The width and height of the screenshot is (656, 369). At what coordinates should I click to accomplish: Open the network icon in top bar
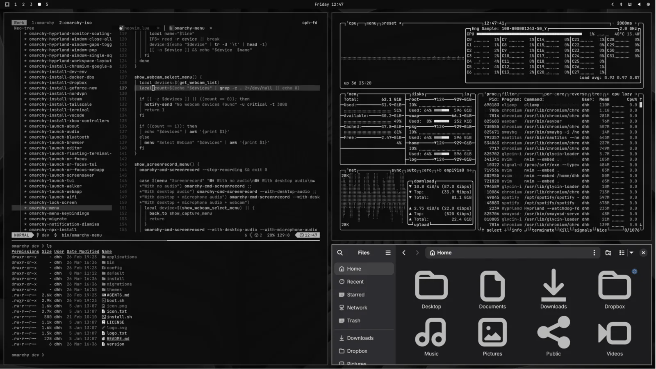[x=630, y=4]
